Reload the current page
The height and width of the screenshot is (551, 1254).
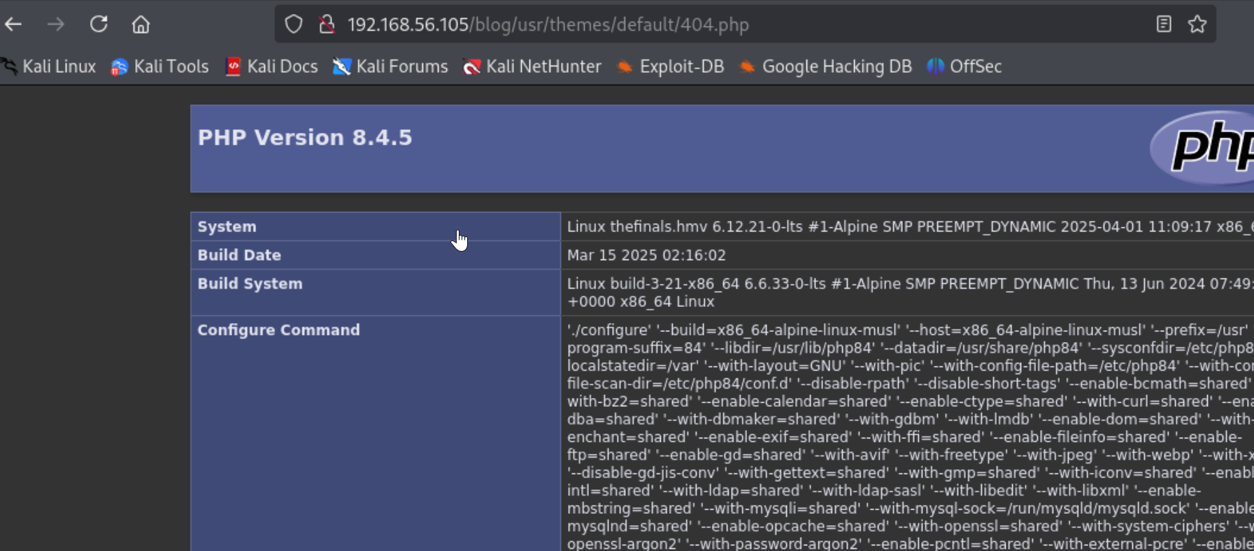pyautogui.click(x=99, y=24)
